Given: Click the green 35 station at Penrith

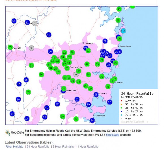Looking at the screenshot, I should 10,47.
